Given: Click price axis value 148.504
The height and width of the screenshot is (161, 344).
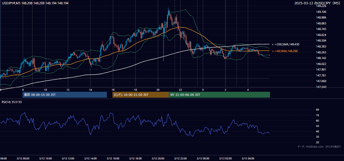Looking at the screenshot, I should [321, 41].
